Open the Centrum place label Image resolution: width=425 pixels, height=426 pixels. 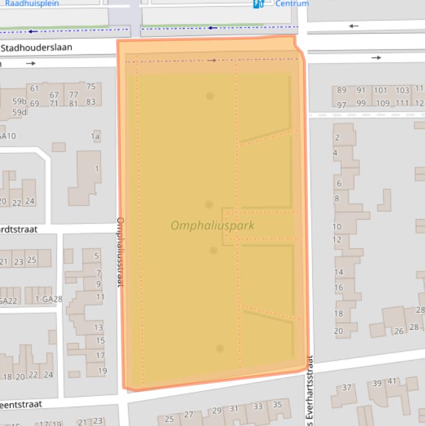292,3
